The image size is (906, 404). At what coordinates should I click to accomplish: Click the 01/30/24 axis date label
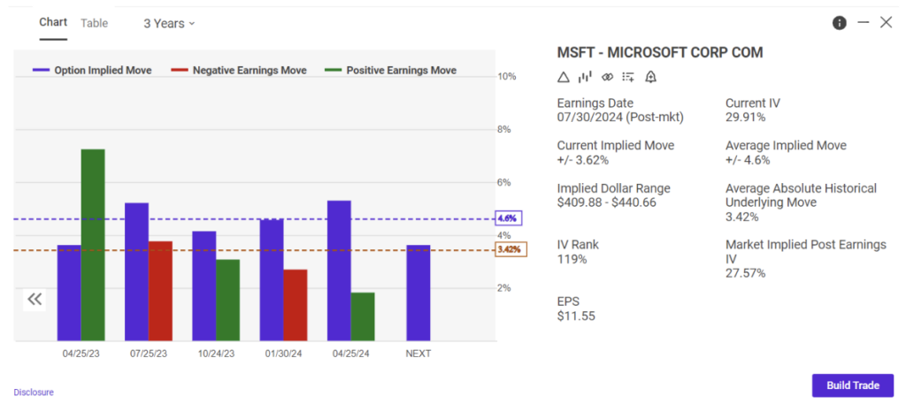[x=284, y=354]
